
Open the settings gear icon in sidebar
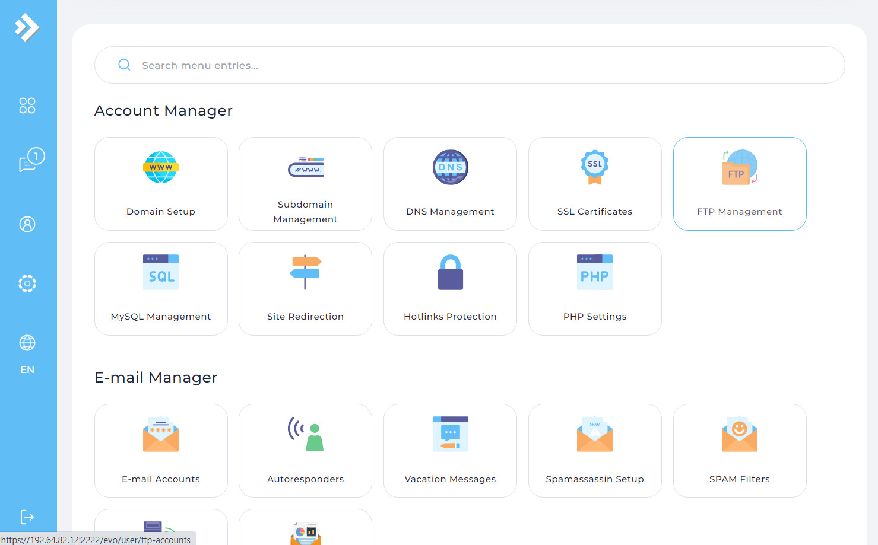pos(27,283)
